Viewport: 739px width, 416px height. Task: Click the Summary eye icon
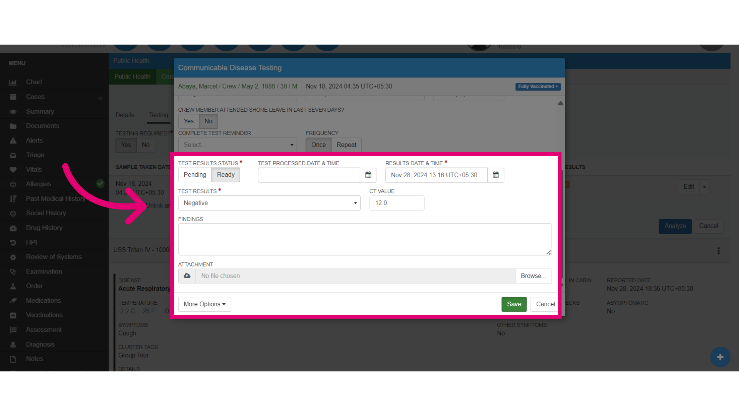13,111
